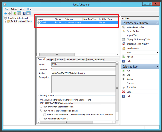Select Run whether user is logged on or not

[x=41, y=111]
